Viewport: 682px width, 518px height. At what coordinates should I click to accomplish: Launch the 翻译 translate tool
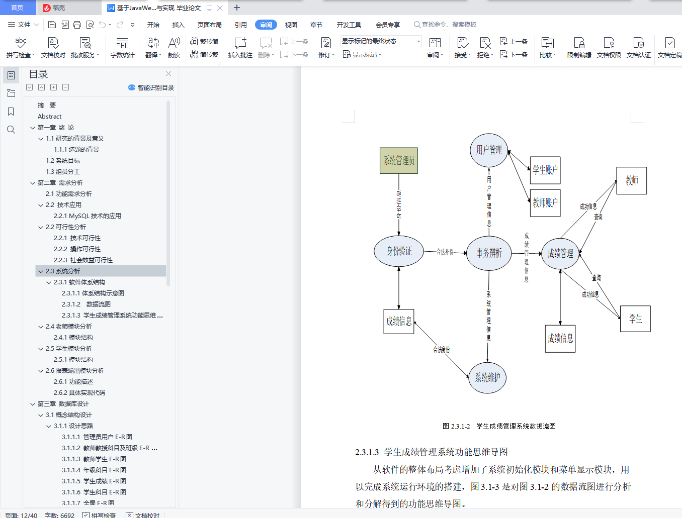pyautogui.click(x=153, y=48)
